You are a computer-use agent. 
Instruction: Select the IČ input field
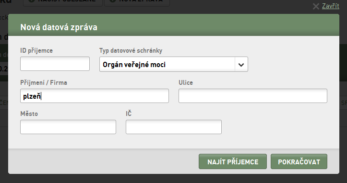point(174,127)
